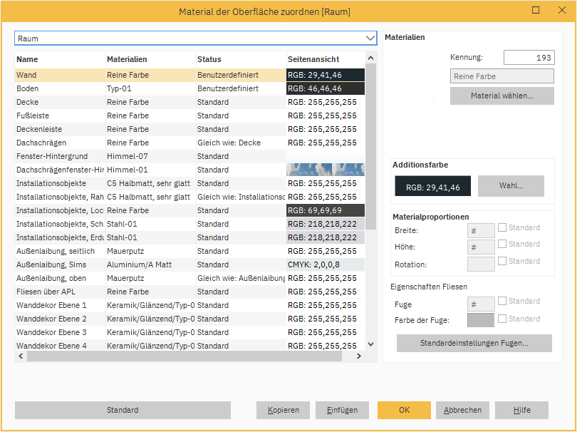
Task: Click the horizontal scroll left arrow
Action: pyautogui.click(x=20, y=356)
